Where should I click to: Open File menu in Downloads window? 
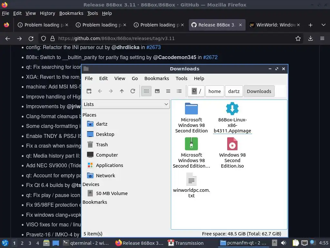(89, 78)
